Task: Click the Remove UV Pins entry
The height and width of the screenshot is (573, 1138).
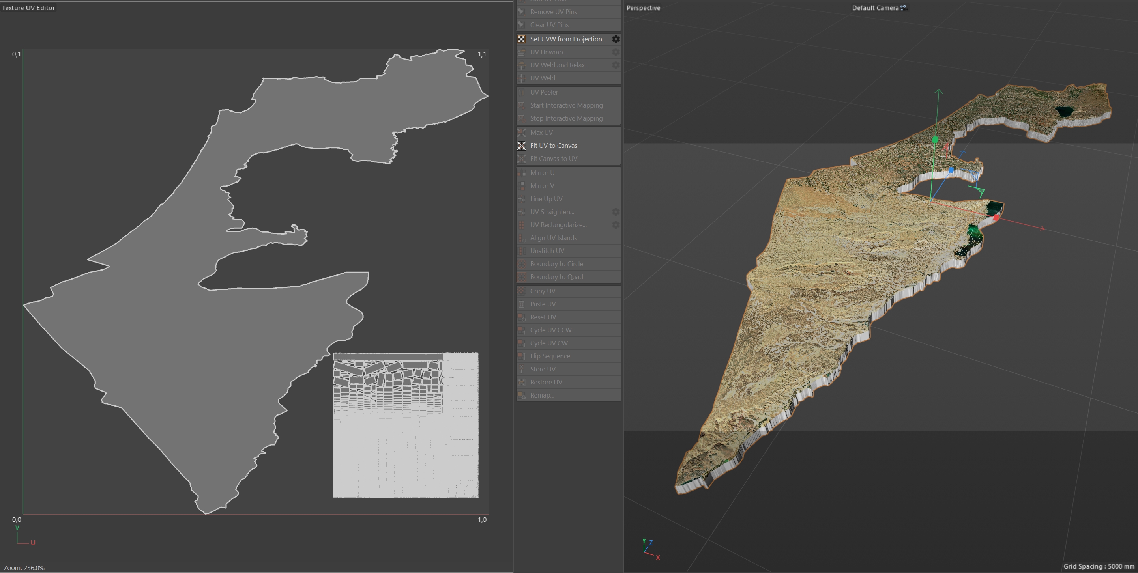Action: click(x=554, y=12)
